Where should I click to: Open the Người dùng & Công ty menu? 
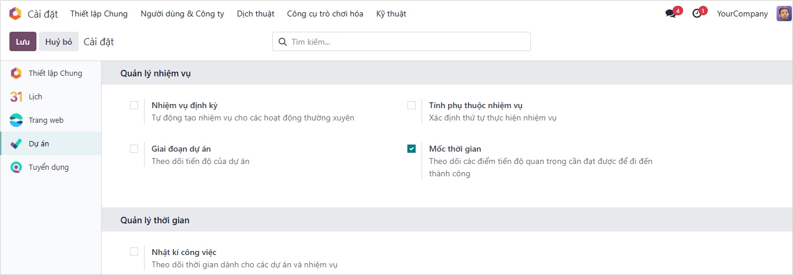click(182, 14)
